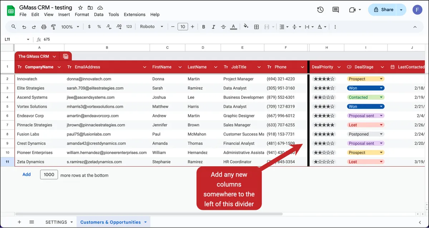429x228 pixels.
Task: Open the 123 more formats menu
Action: tap(129, 27)
